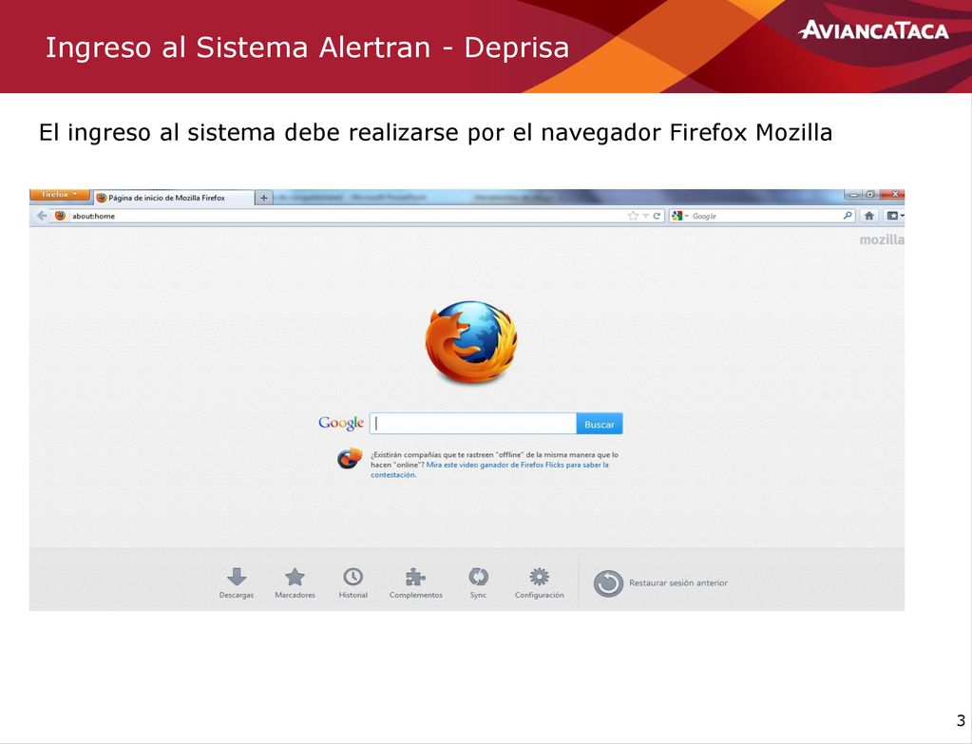This screenshot has height=744, width=972.
Task: Click the Google logo beside search box
Action: tap(341, 423)
